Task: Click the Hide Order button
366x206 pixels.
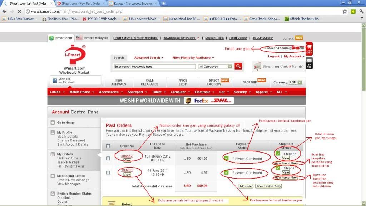Action: [x=246, y=186]
